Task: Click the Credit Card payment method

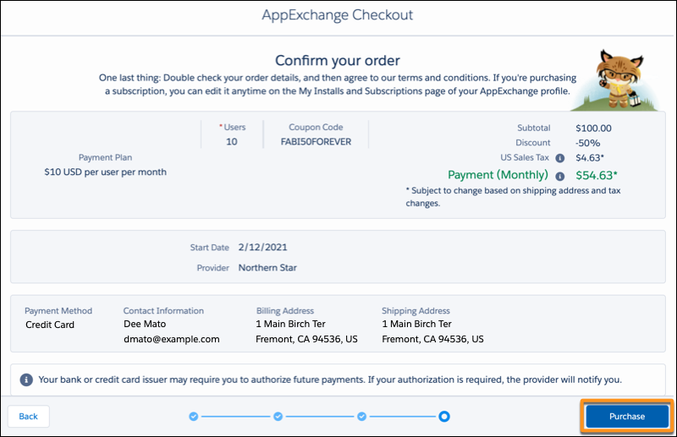Action: 51,325
